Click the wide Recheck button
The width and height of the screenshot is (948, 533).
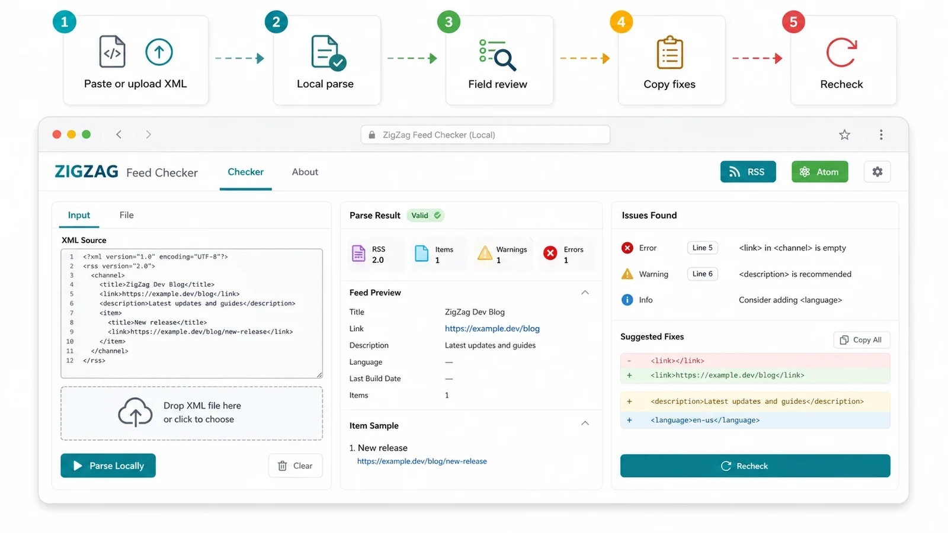pyautogui.click(x=755, y=466)
